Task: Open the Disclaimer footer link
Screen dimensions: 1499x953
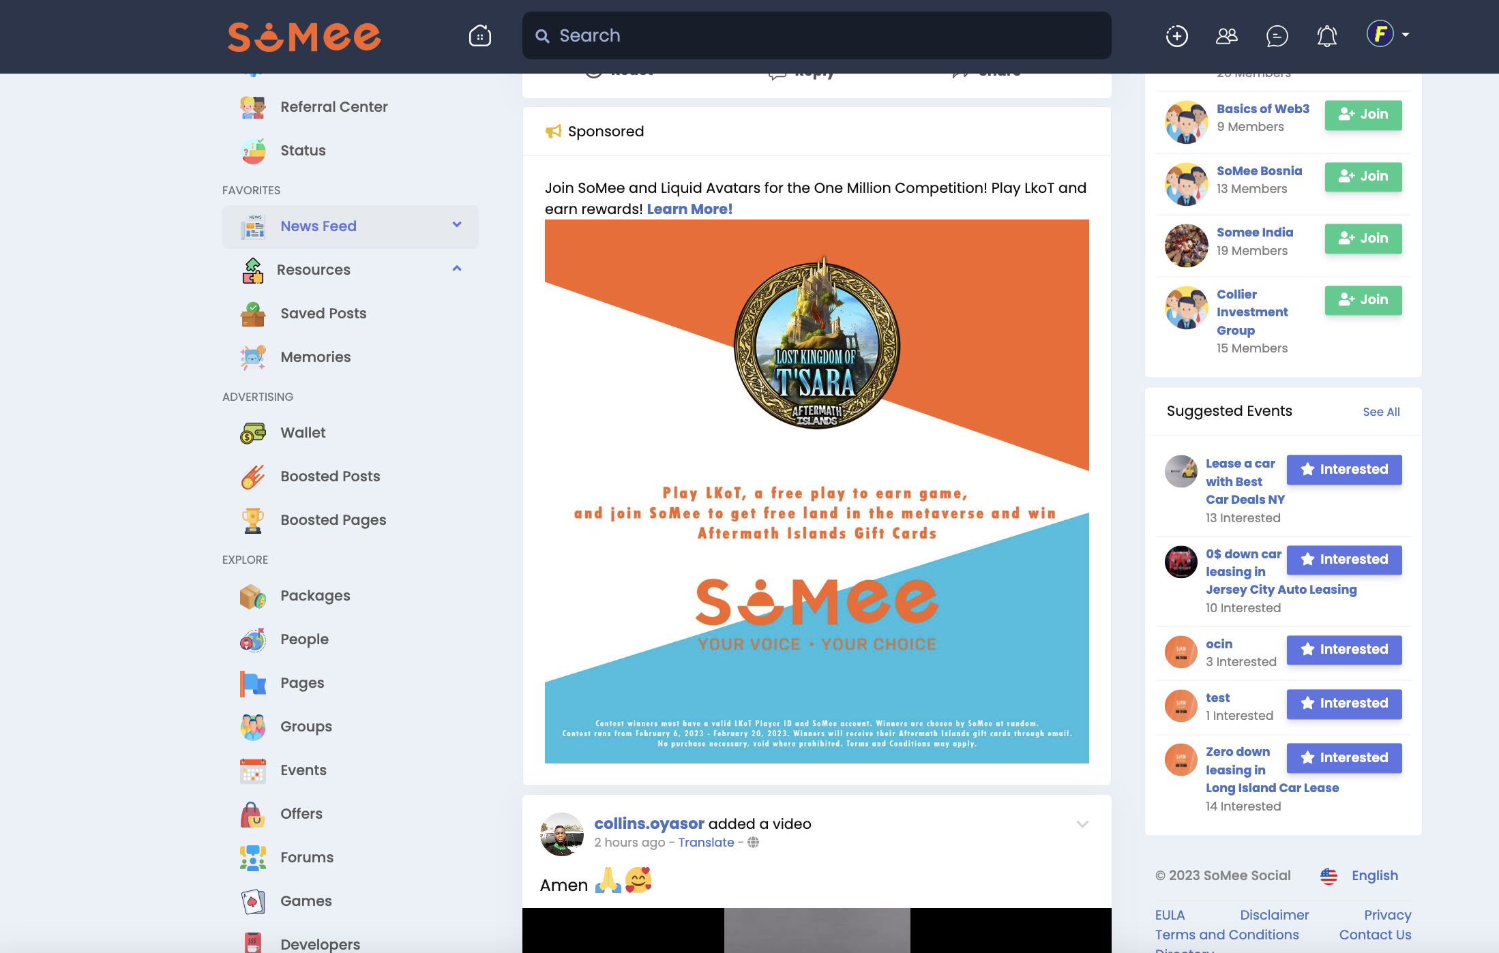Action: (1274, 915)
